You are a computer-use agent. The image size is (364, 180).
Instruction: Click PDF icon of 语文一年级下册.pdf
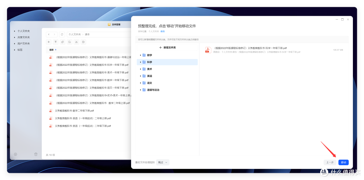51,88
